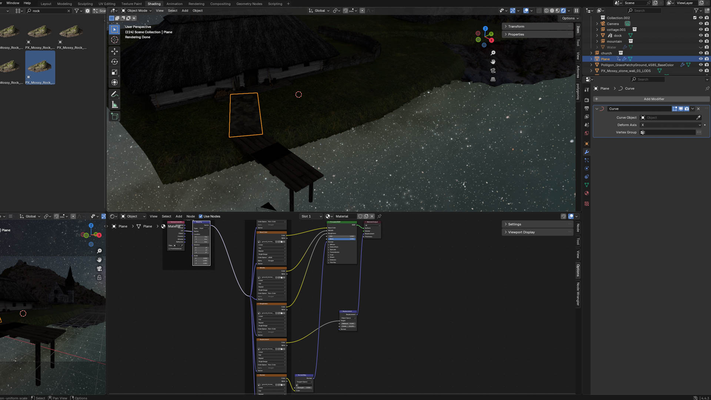Toggle camera view icon in viewport

pyautogui.click(x=493, y=70)
